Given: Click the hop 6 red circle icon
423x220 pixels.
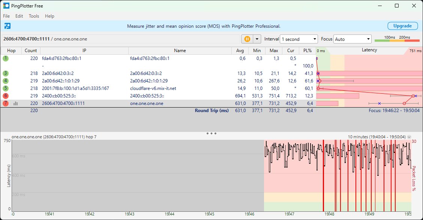Looking at the screenshot, I should [6, 96].
